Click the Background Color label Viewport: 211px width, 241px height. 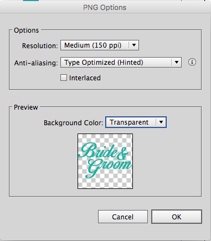(74, 123)
